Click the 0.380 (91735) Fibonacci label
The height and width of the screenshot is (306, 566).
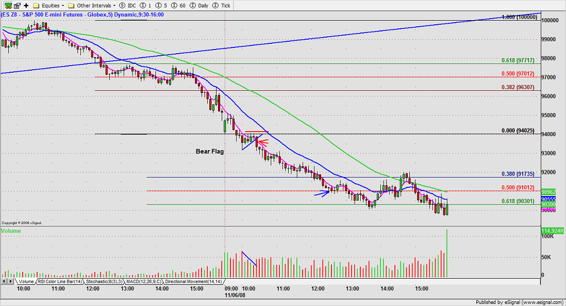(518, 174)
